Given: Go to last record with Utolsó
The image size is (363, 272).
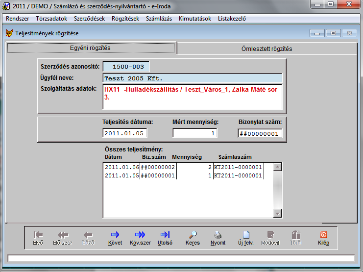Looking at the screenshot, I should click(165, 237).
